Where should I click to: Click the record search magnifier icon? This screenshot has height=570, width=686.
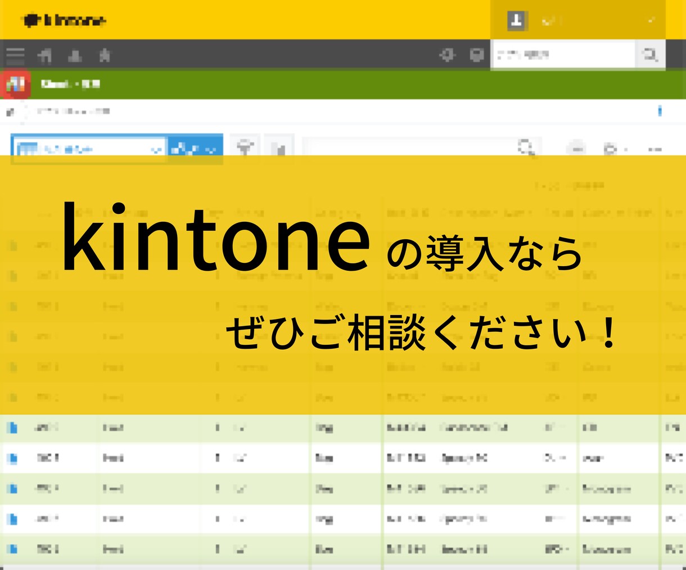527,148
